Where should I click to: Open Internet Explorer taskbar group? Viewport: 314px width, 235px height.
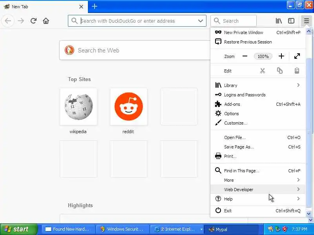pyautogui.click(x=177, y=229)
